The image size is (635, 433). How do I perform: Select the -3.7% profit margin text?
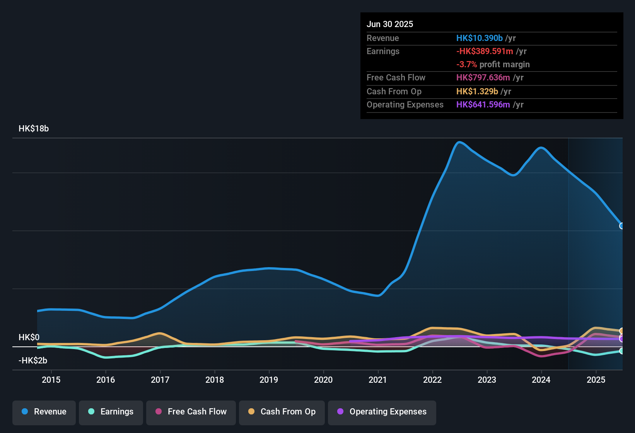point(493,65)
